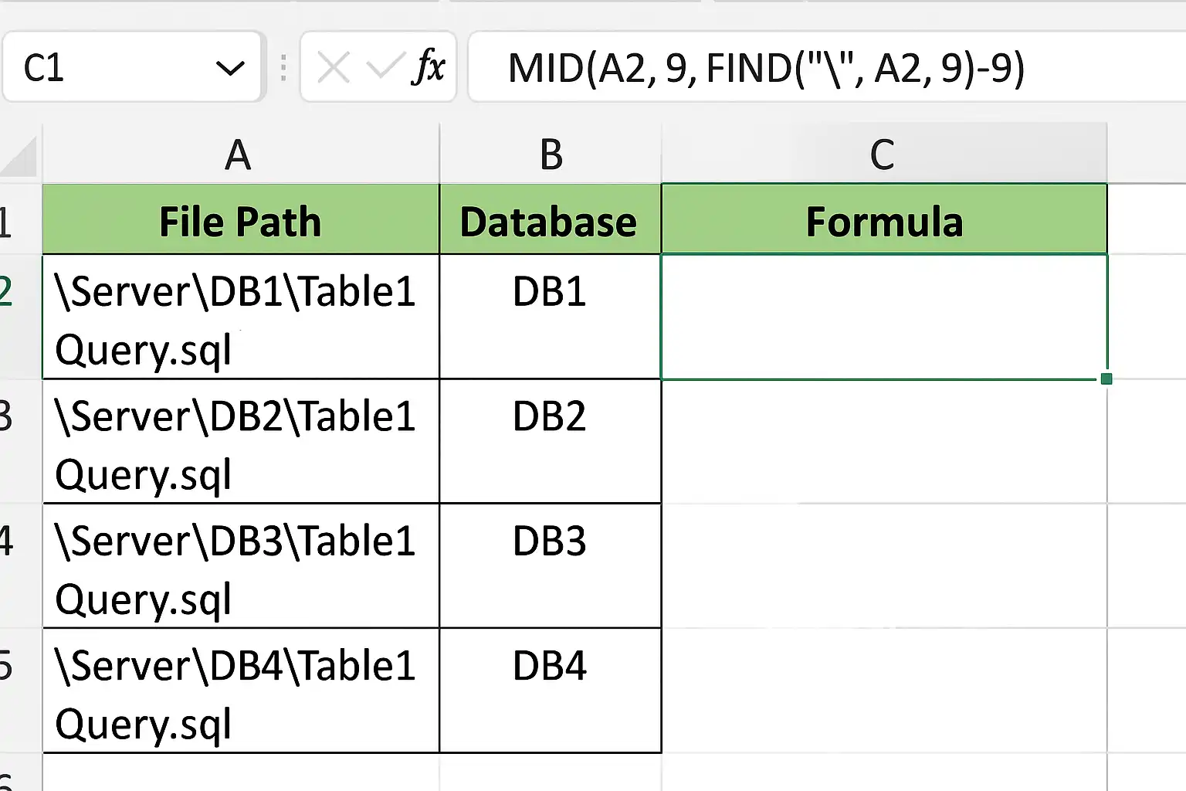Screen dimensions: 1186x791
Task: Click the formula bar separator dots handle
Action: coord(283,68)
